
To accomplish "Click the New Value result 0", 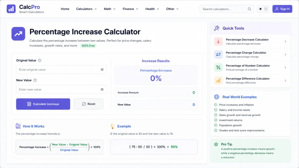I will pyautogui.click(x=194, y=105).
